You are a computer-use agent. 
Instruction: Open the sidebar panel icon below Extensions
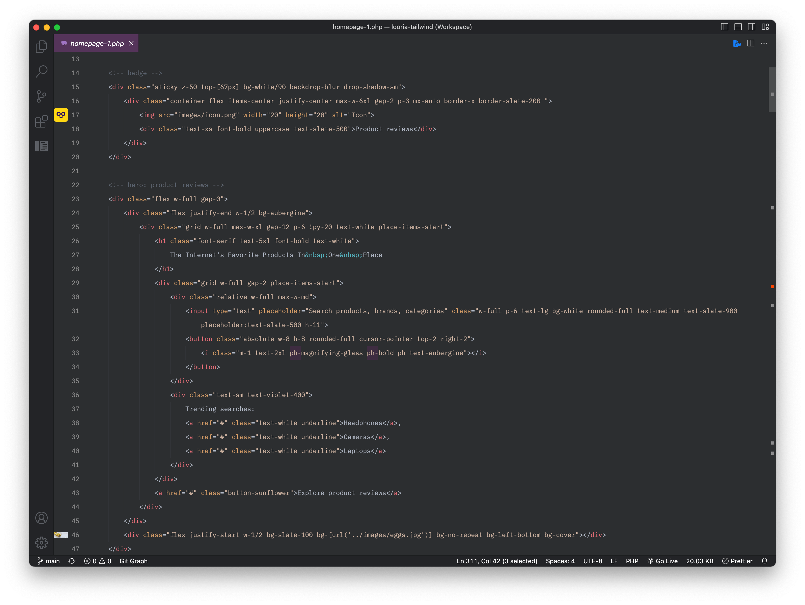tap(41, 146)
